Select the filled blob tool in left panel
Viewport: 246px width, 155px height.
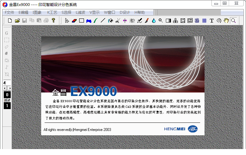point(6,53)
